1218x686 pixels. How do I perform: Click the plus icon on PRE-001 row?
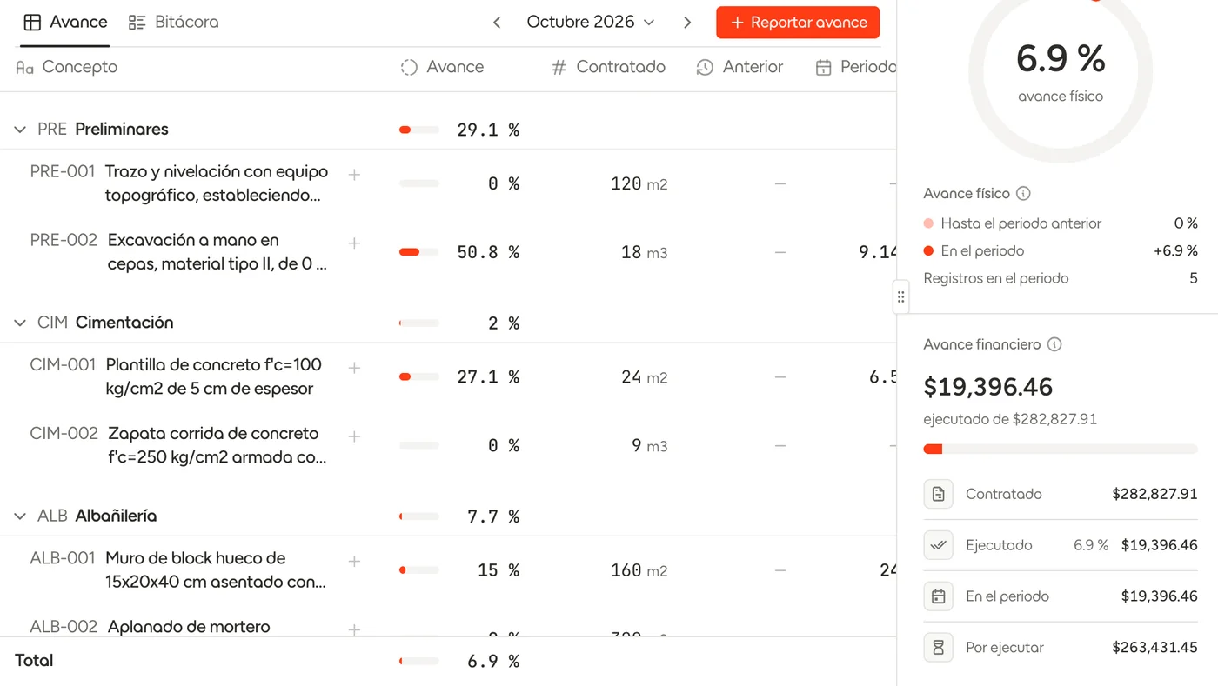point(354,175)
